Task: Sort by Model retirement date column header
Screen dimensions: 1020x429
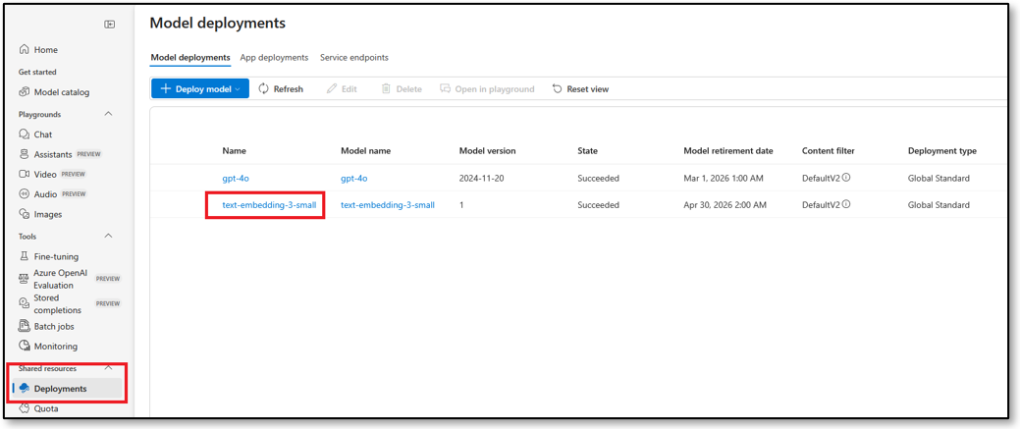Action: [x=728, y=150]
